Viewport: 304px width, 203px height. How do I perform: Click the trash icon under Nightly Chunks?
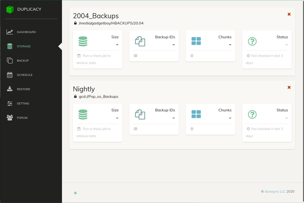click(192, 129)
